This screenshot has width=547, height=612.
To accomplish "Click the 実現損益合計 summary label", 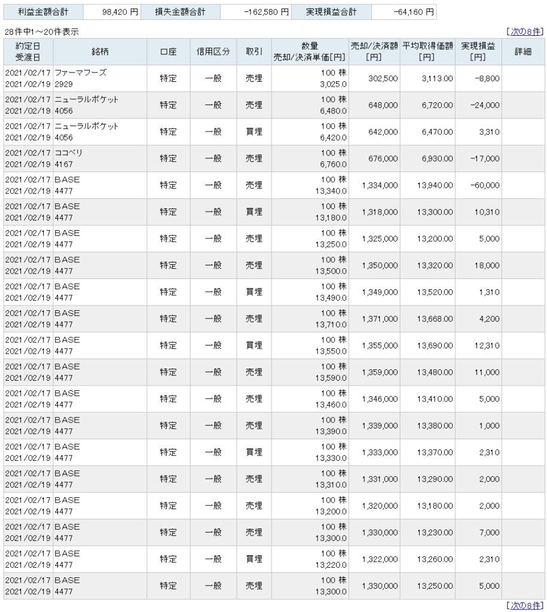I will pos(331,12).
